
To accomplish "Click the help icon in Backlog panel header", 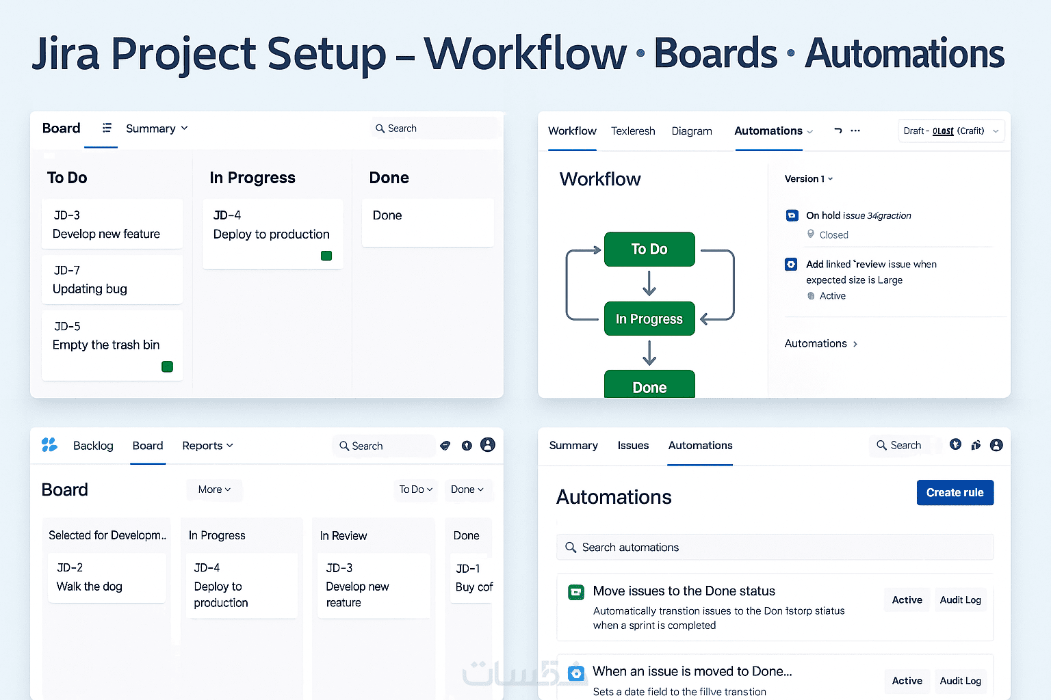I will (467, 446).
